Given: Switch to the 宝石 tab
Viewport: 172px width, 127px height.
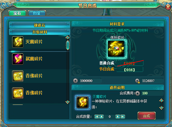Looking at the screenshot, I should [17, 13].
